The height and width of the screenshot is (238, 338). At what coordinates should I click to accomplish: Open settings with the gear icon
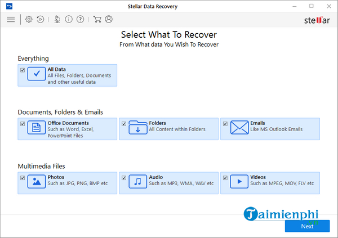[x=29, y=19]
